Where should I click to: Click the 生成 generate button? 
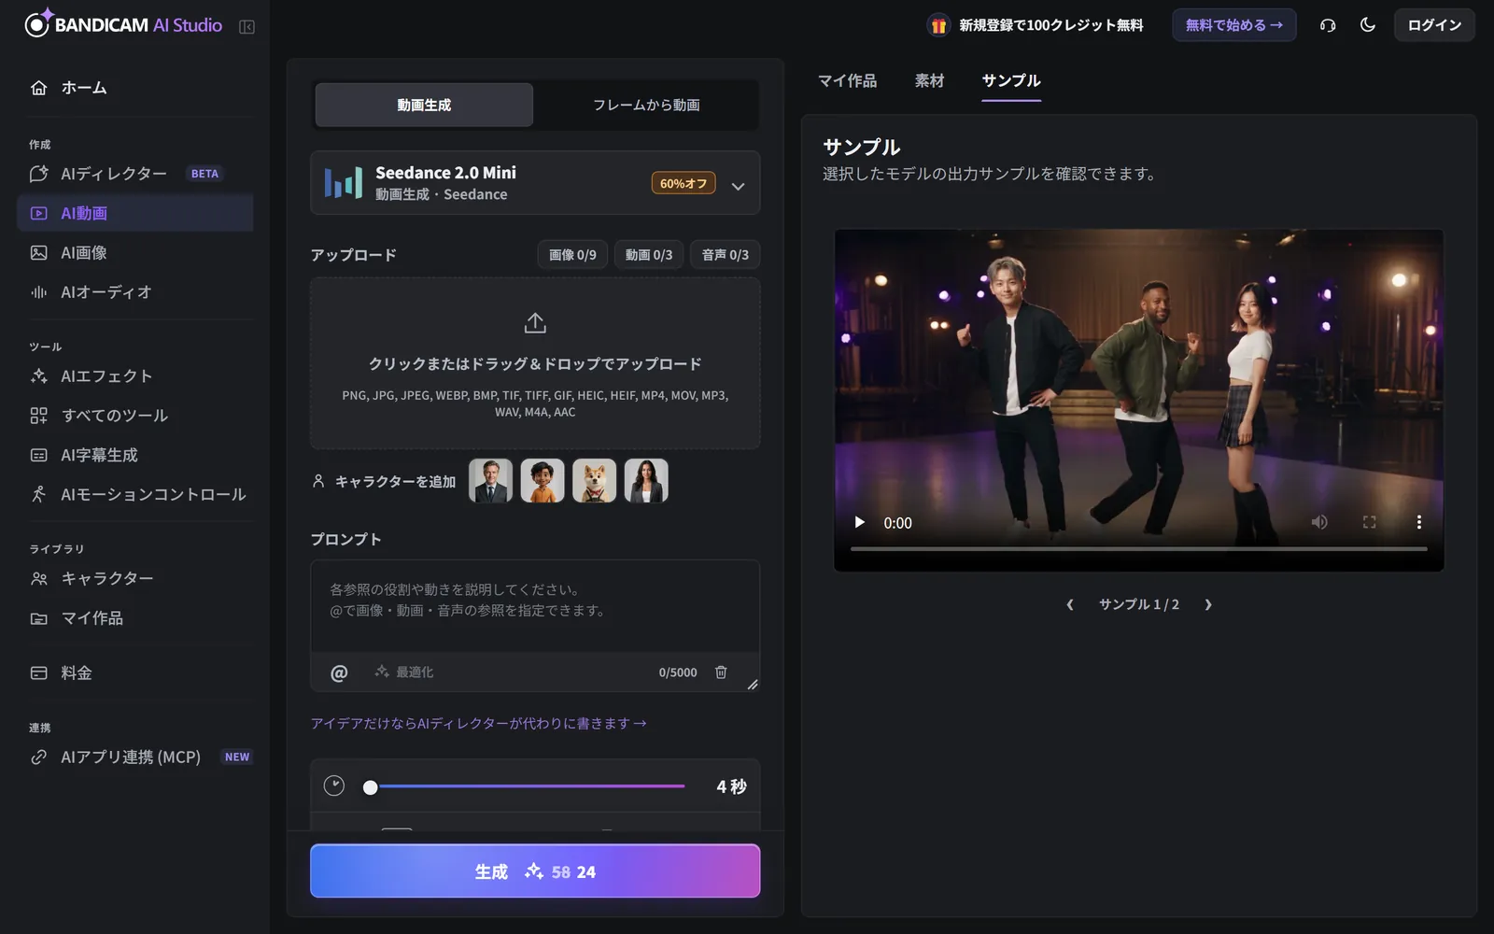pos(535,870)
